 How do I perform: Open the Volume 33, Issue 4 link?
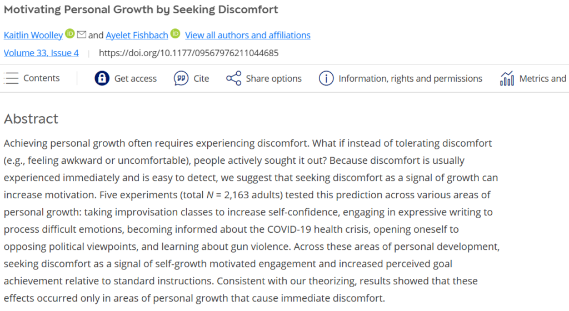tap(41, 53)
